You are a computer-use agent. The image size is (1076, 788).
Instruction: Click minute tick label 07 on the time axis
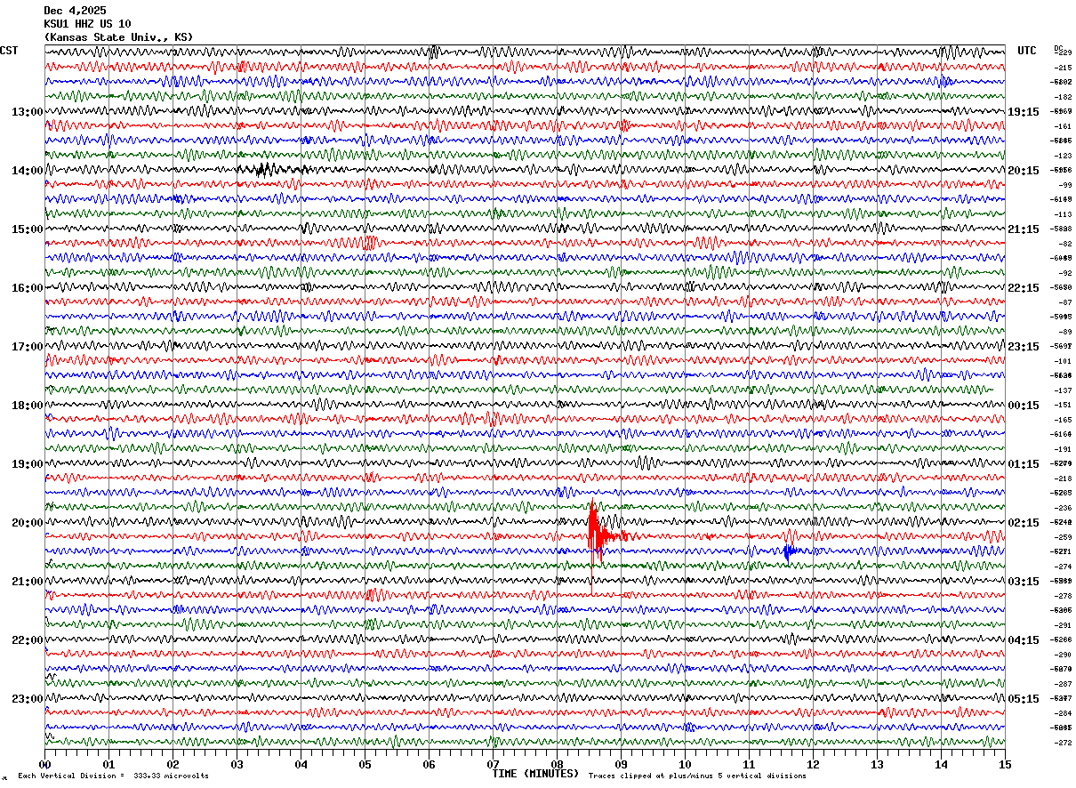pos(493,764)
